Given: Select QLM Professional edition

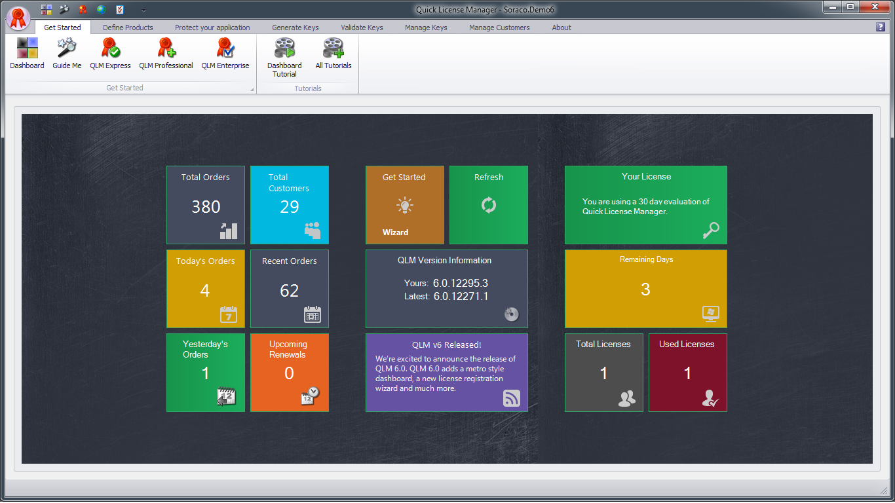Looking at the screenshot, I should point(166,54).
